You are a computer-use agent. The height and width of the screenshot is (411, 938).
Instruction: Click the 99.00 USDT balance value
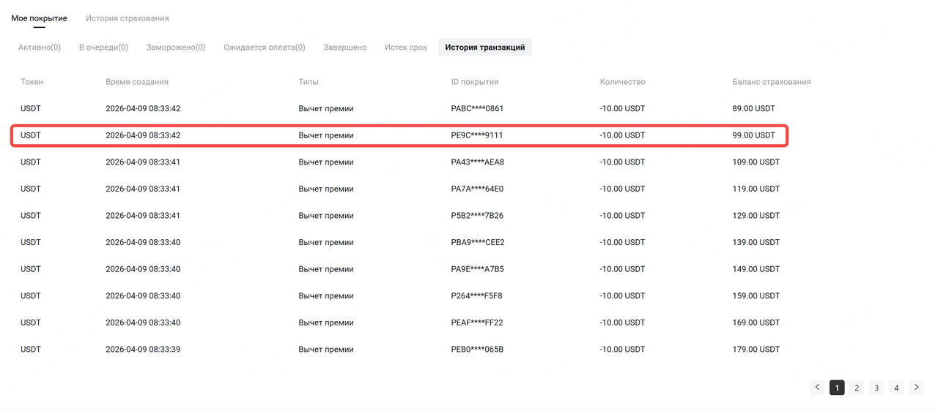click(x=753, y=135)
